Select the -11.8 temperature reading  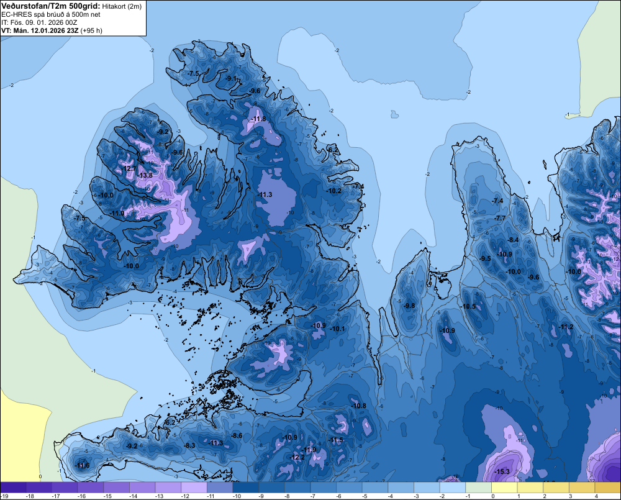click(258, 119)
